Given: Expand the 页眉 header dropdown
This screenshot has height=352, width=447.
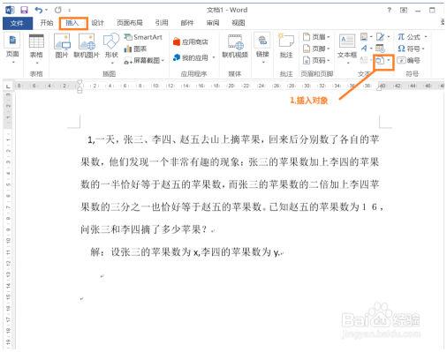Looking at the screenshot, I should 316,37.
